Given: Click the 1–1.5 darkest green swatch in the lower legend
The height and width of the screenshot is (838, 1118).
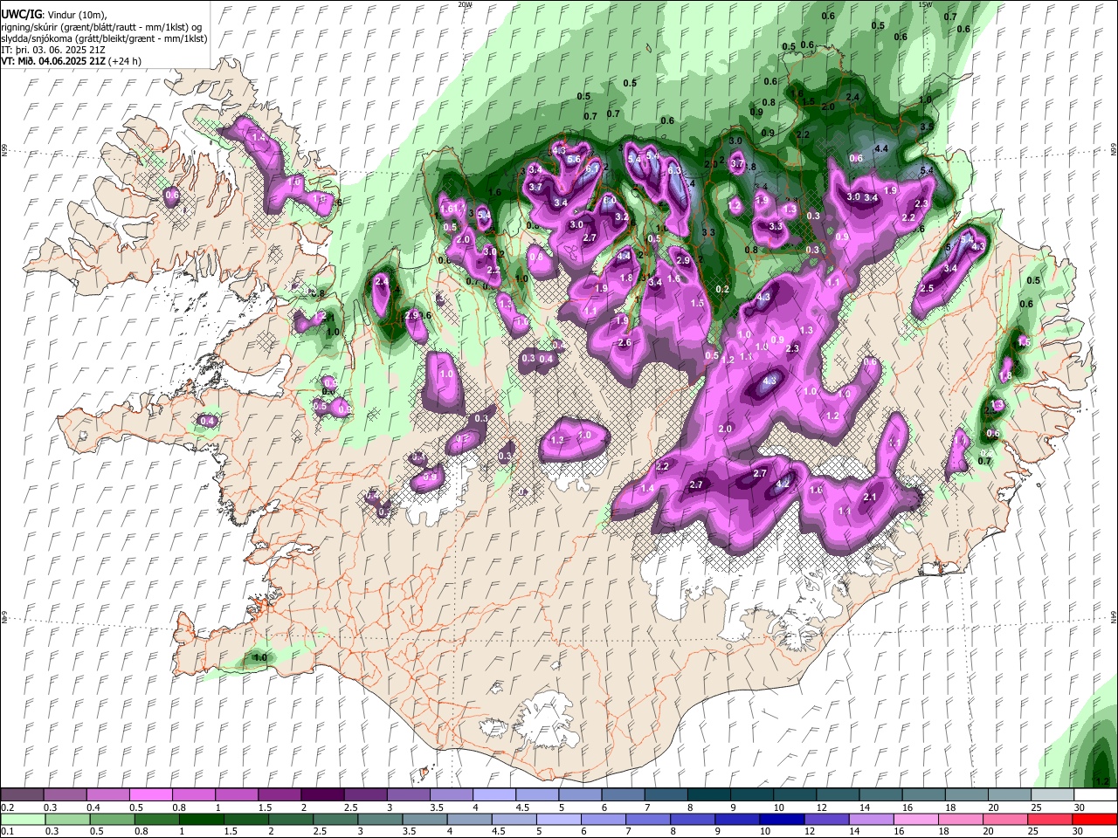Looking at the screenshot, I should coord(201,820).
